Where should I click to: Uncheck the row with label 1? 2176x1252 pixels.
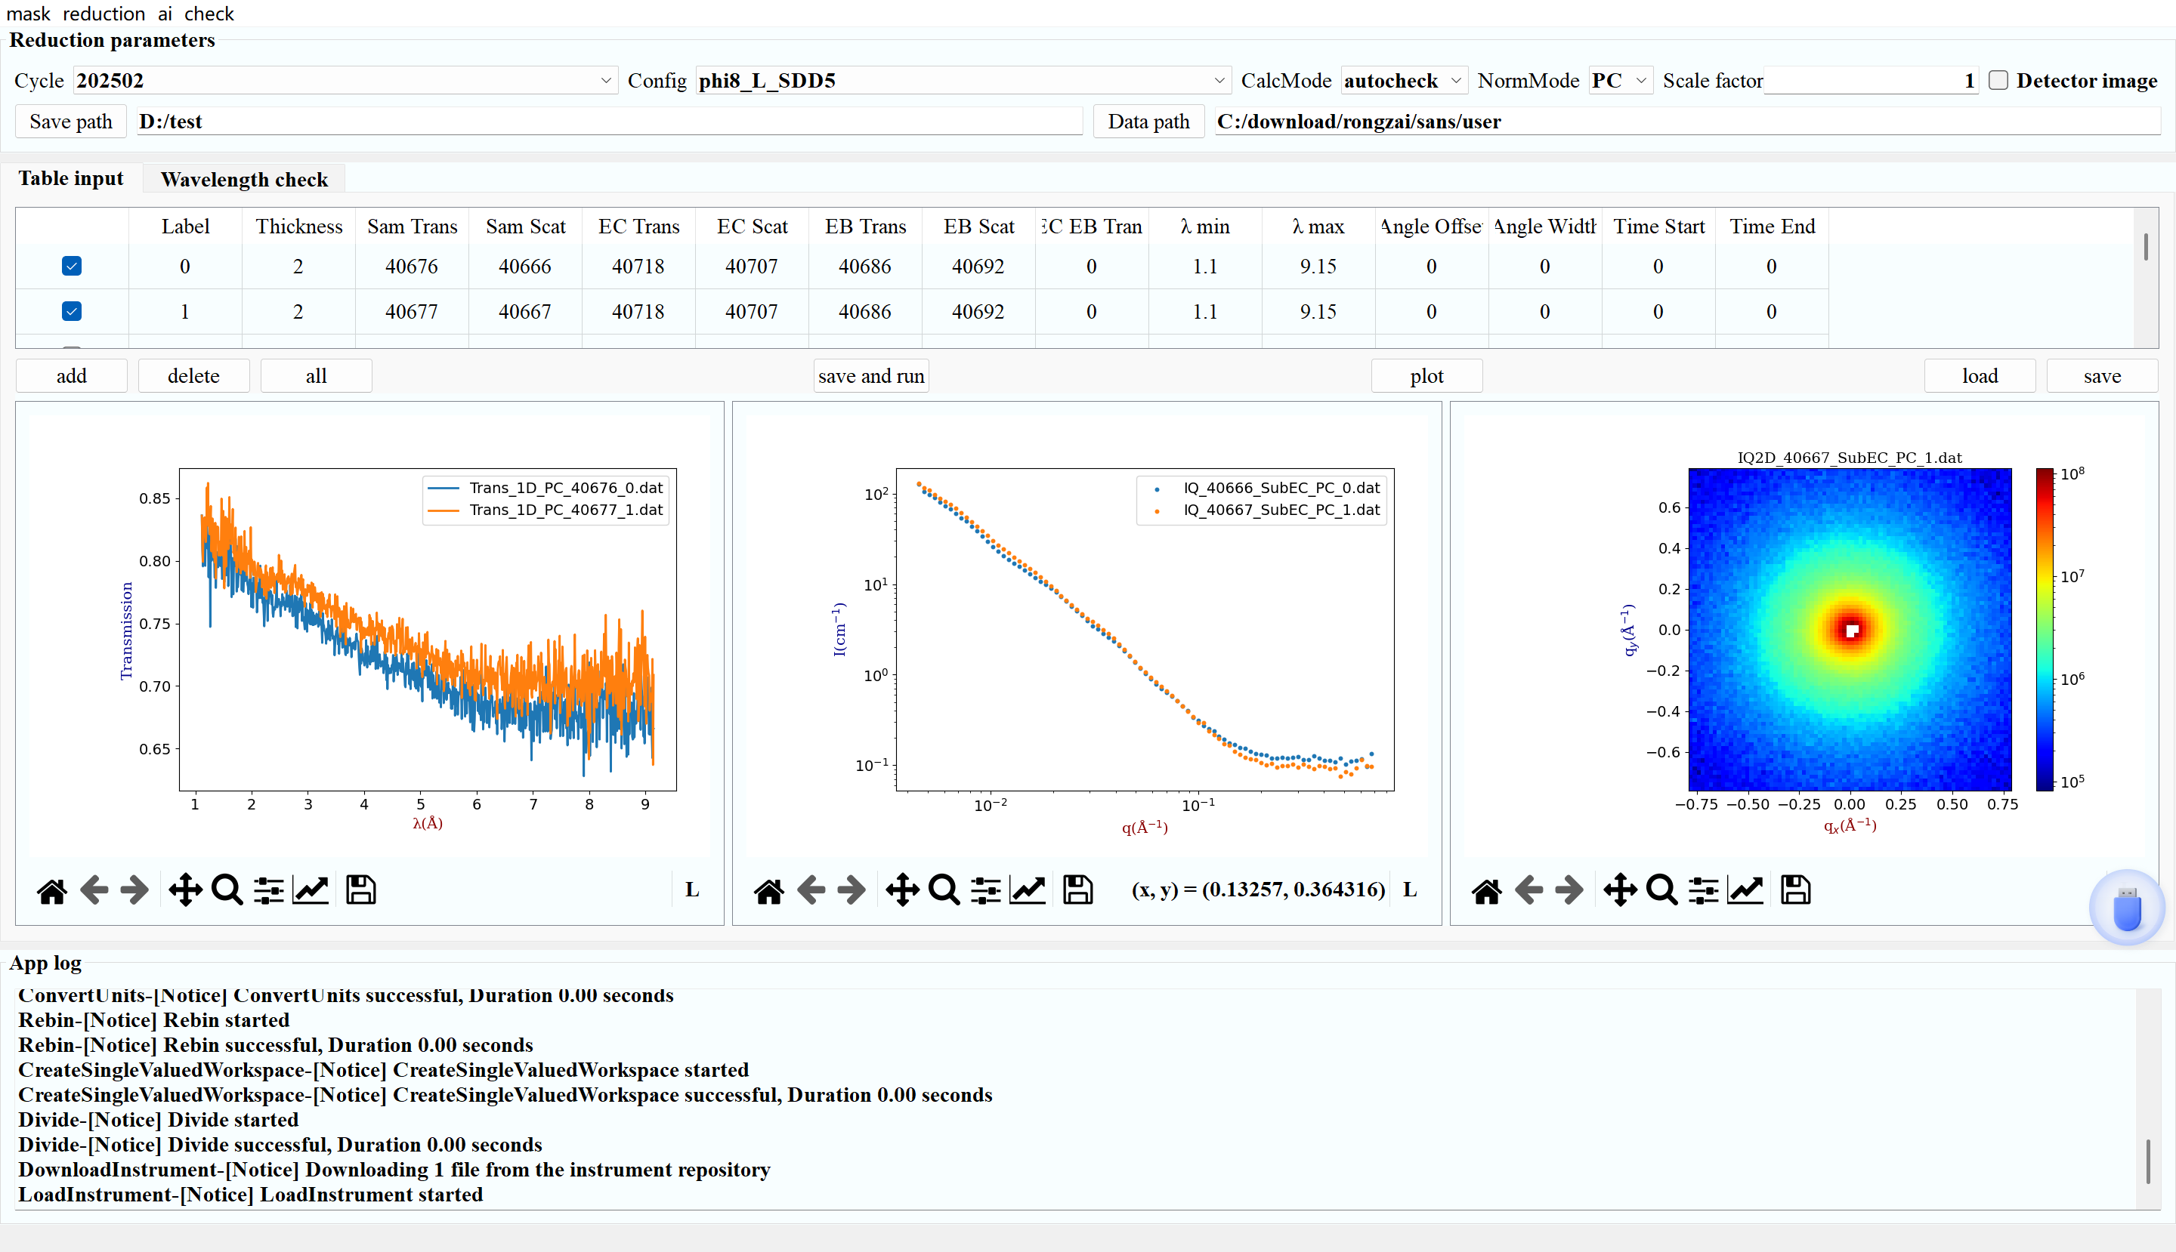[x=73, y=311]
